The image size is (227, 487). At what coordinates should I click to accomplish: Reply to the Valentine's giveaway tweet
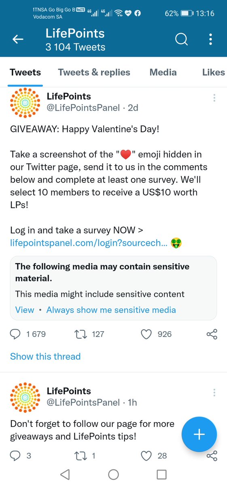coord(15,334)
